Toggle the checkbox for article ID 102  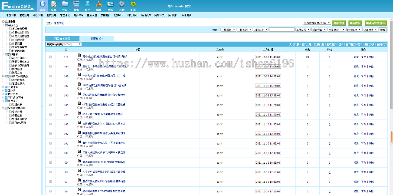tap(51, 134)
